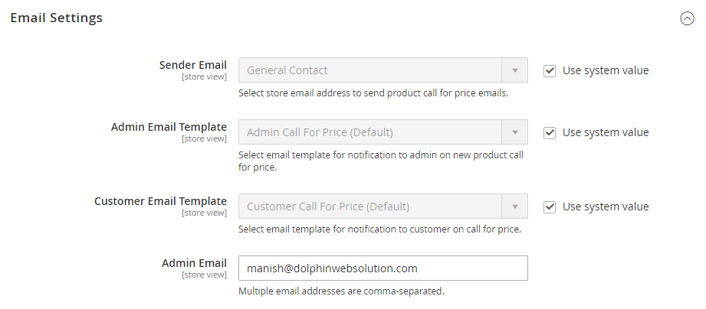This screenshot has height=309, width=706.
Task: Click "Use system value" text beside Admin Email Template
Action: pos(606,132)
